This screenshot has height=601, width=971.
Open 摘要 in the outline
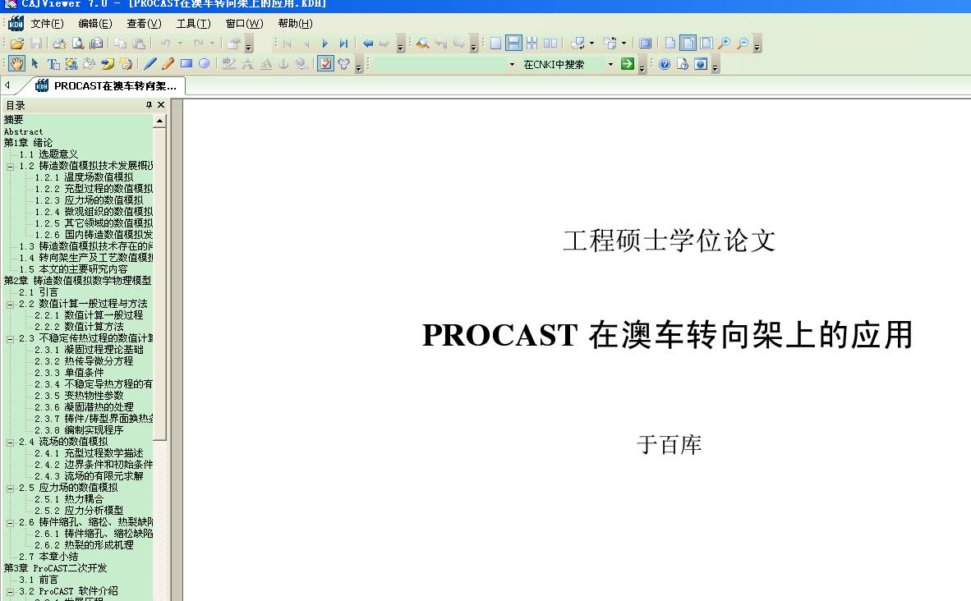pos(14,119)
